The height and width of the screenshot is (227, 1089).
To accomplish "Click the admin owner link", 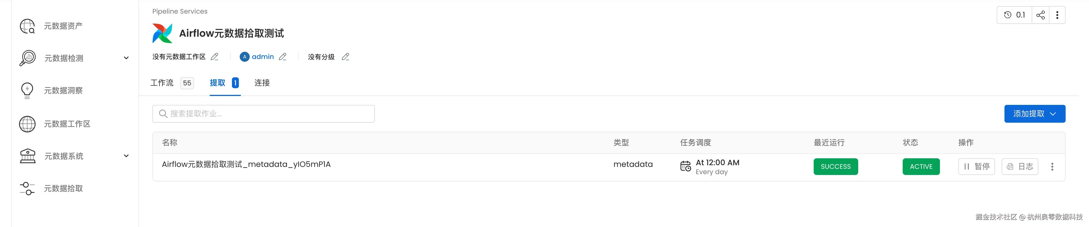I will (x=263, y=56).
